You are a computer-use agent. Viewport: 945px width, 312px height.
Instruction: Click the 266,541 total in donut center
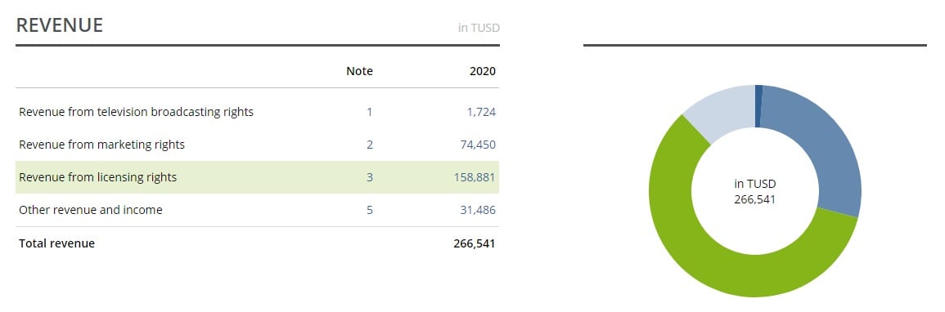(754, 199)
